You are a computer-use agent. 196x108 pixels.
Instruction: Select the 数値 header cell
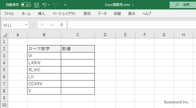pyautogui.click(x=78, y=49)
